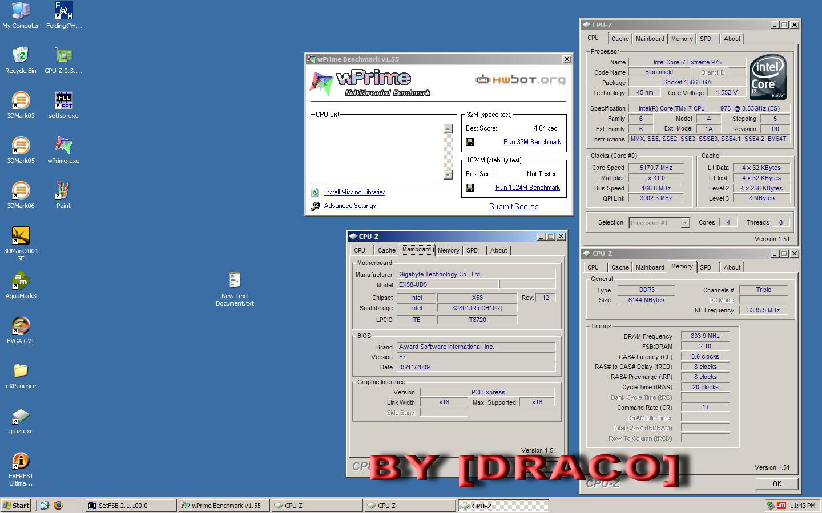The height and width of the screenshot is (513, 822).
Task: Click the Gigabyte Technology manufacturer field
Action: 476,274
